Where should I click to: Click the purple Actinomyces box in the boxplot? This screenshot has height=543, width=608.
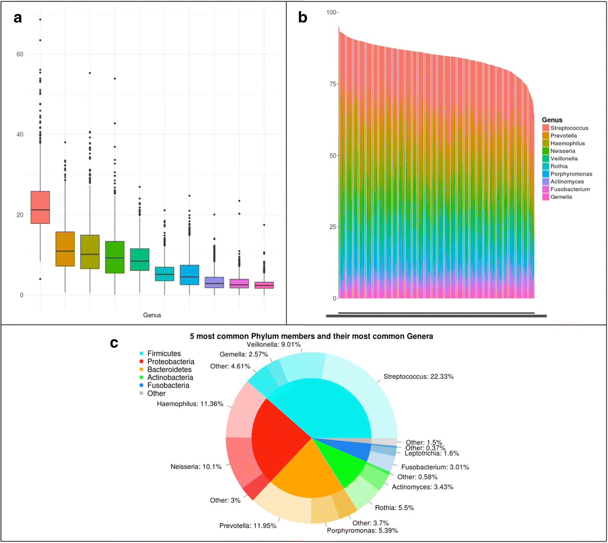(214, 282)
